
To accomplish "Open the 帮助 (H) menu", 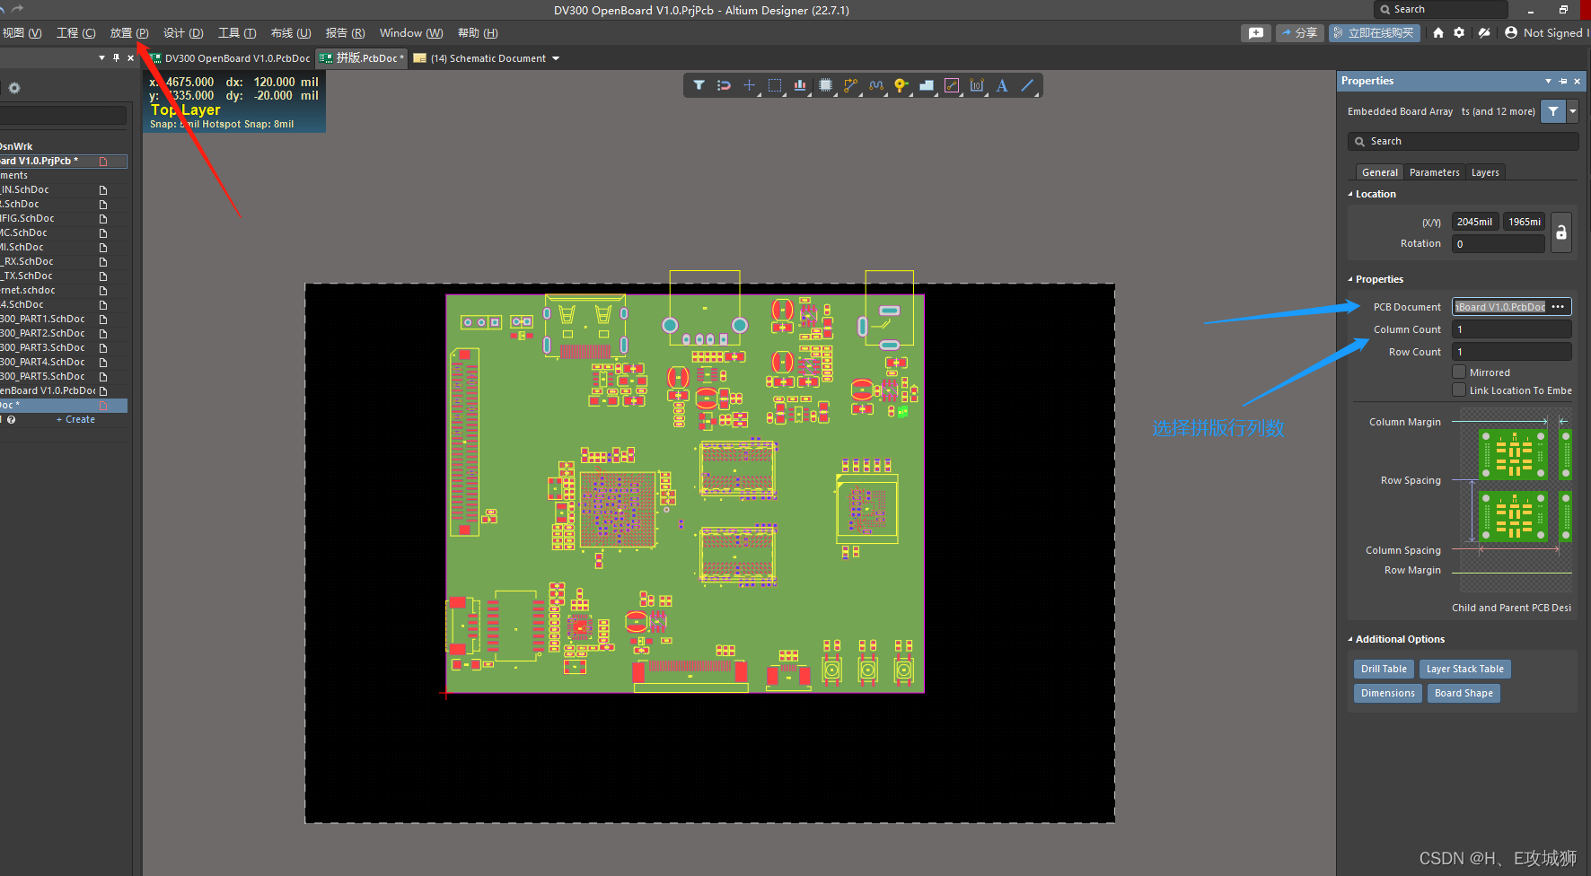I will [478, 32].
